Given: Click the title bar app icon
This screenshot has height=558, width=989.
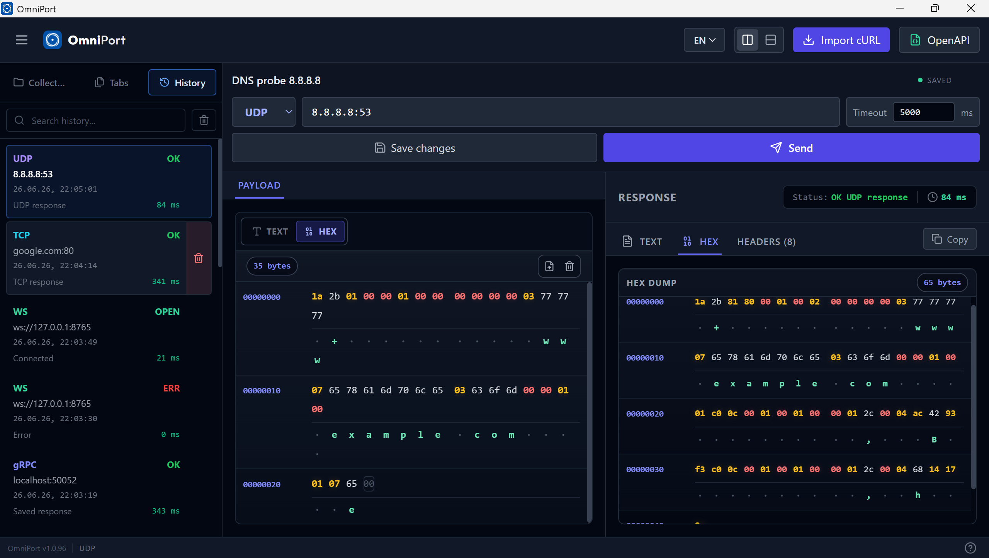Looking at the screenshot, I should coord(7,8).
